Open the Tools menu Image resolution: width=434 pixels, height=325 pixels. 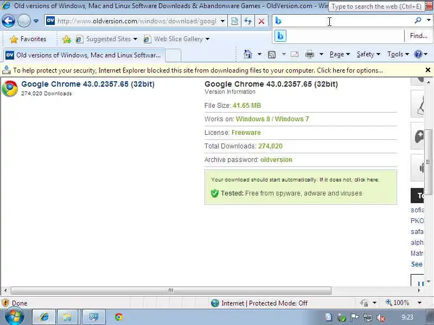[398, 54]
